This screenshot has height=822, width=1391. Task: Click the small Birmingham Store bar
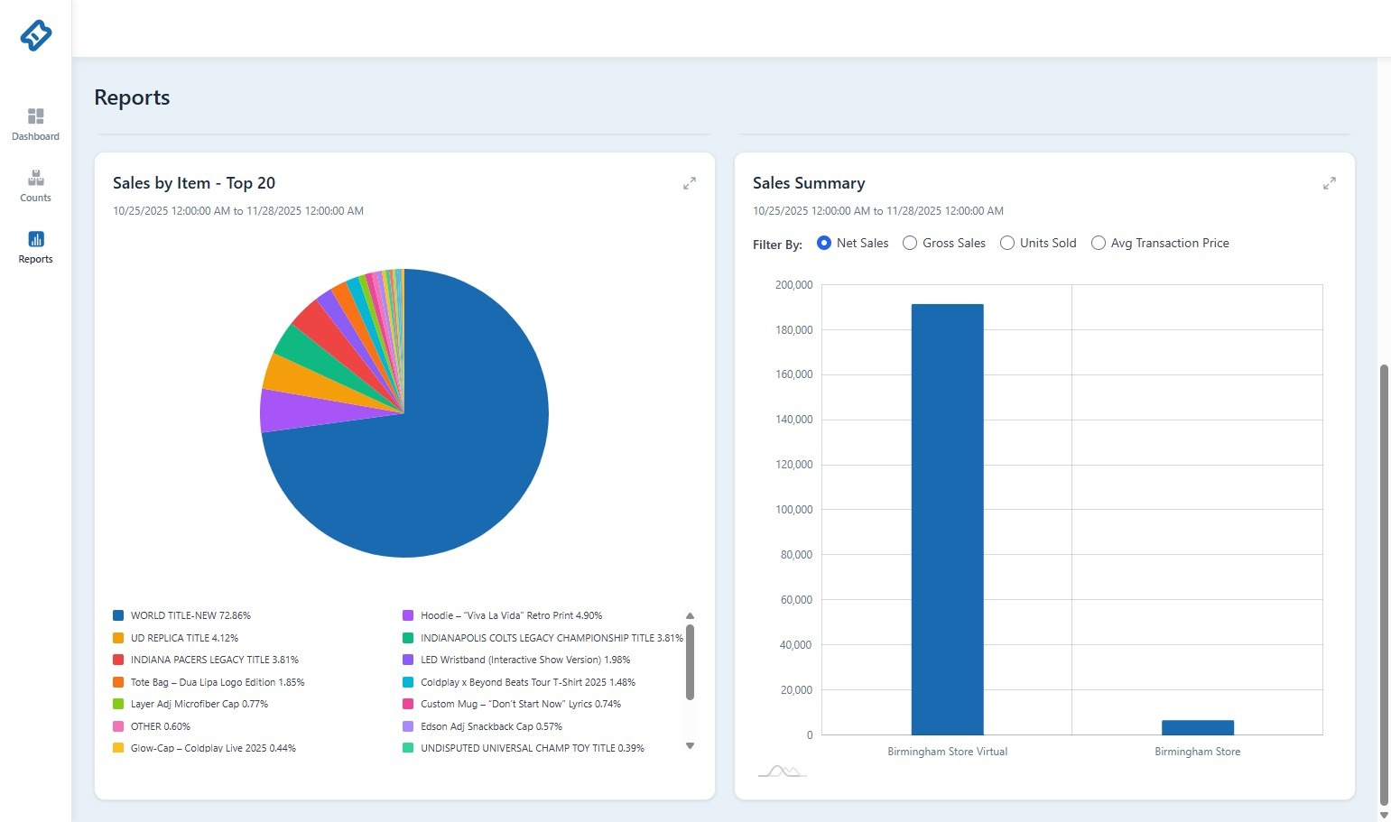pos(1198,728)
